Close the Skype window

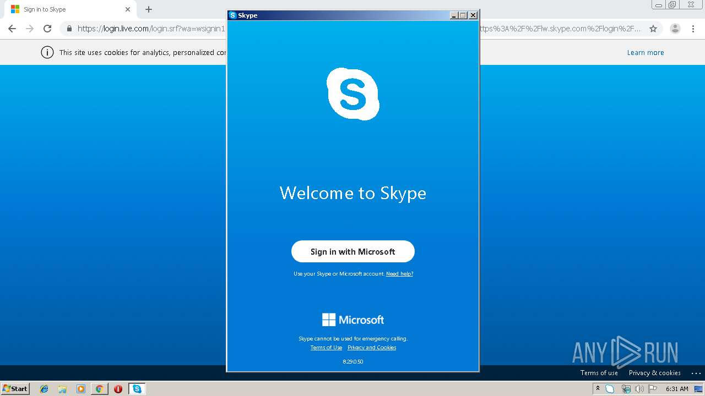pos(473,15)
